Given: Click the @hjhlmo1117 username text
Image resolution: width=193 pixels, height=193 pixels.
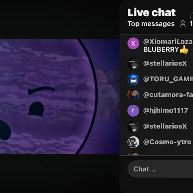Looking at the screenshot, I should [x=165, y=111].
